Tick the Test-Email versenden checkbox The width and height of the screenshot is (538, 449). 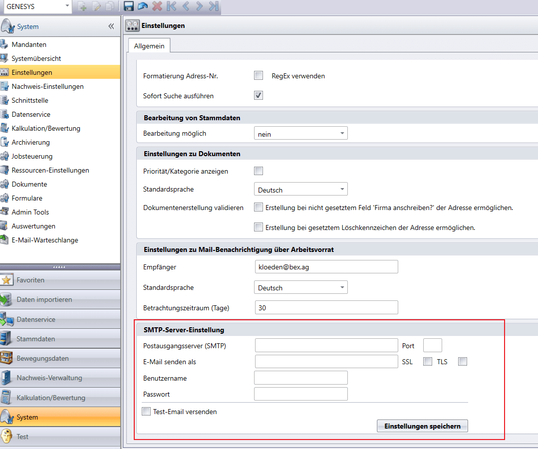pos(146,412)
